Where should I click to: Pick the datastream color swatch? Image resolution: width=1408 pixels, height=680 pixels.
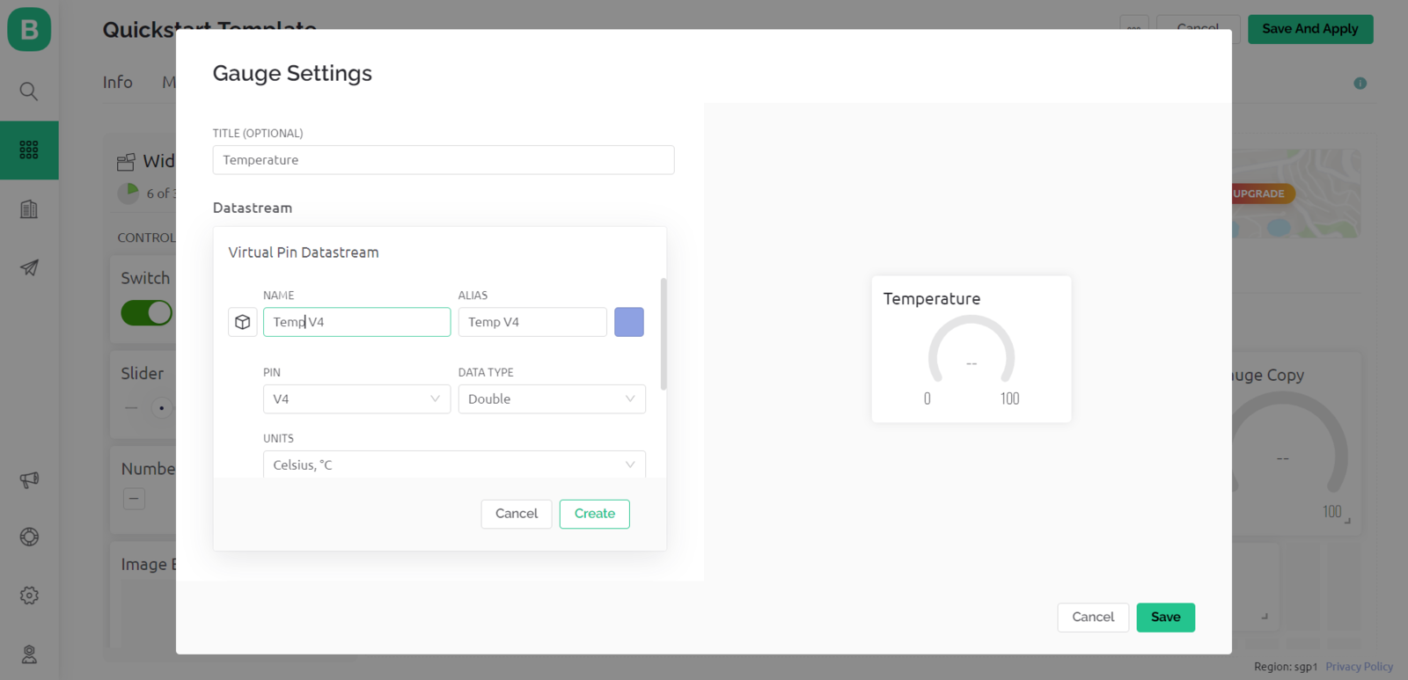629,322
